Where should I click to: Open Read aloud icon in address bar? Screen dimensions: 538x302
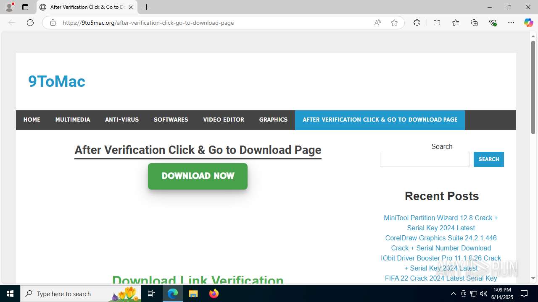377,23
